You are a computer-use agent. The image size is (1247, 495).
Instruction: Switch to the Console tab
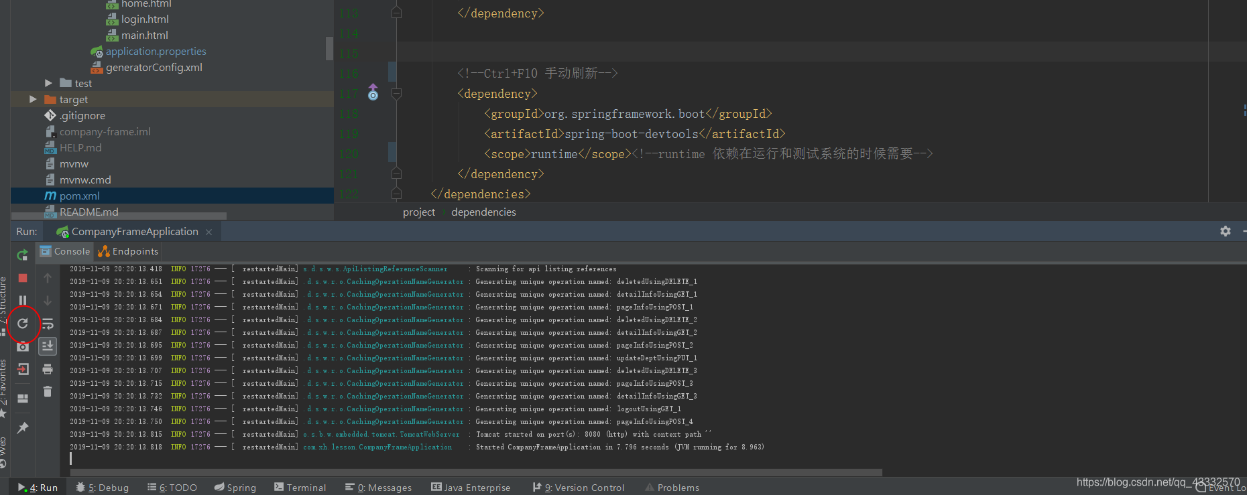click(x=65, y=251)
